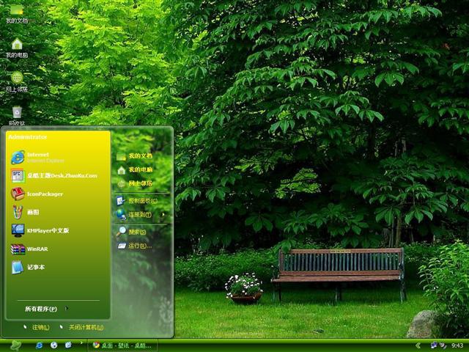This screenshot has width=469, height=352.
Task: Open 网上邻居 in Start menu right pane
Action: click(x=135, y=183)
